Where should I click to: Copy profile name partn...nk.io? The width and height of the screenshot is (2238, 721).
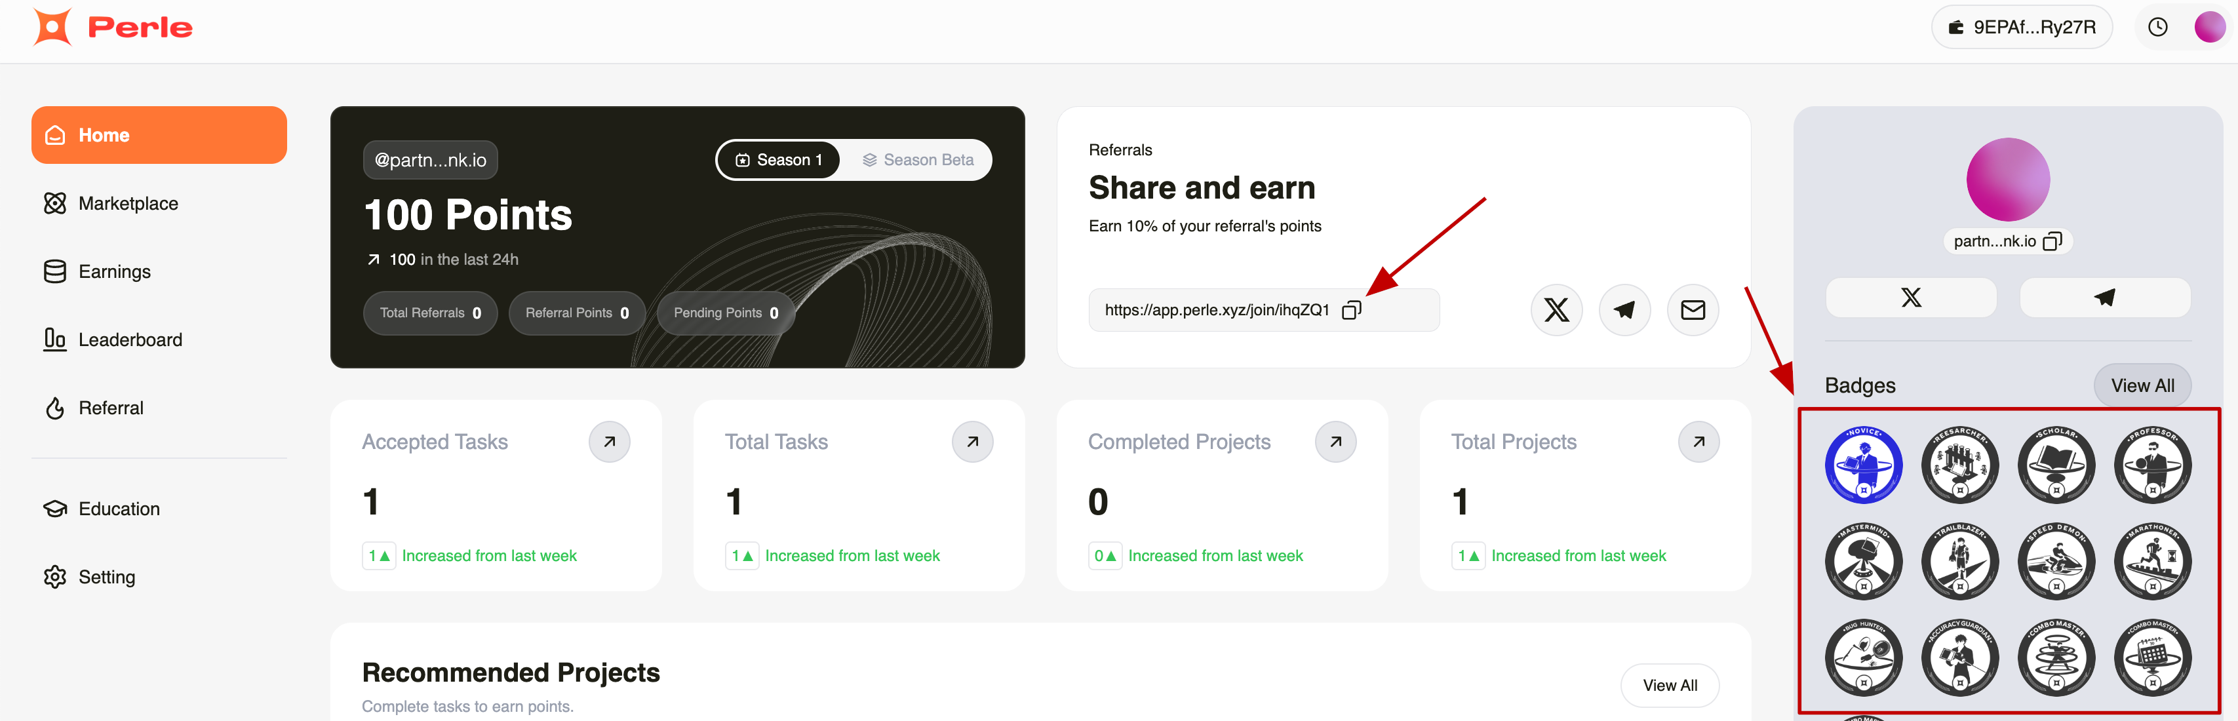(x=2052, y=241)
